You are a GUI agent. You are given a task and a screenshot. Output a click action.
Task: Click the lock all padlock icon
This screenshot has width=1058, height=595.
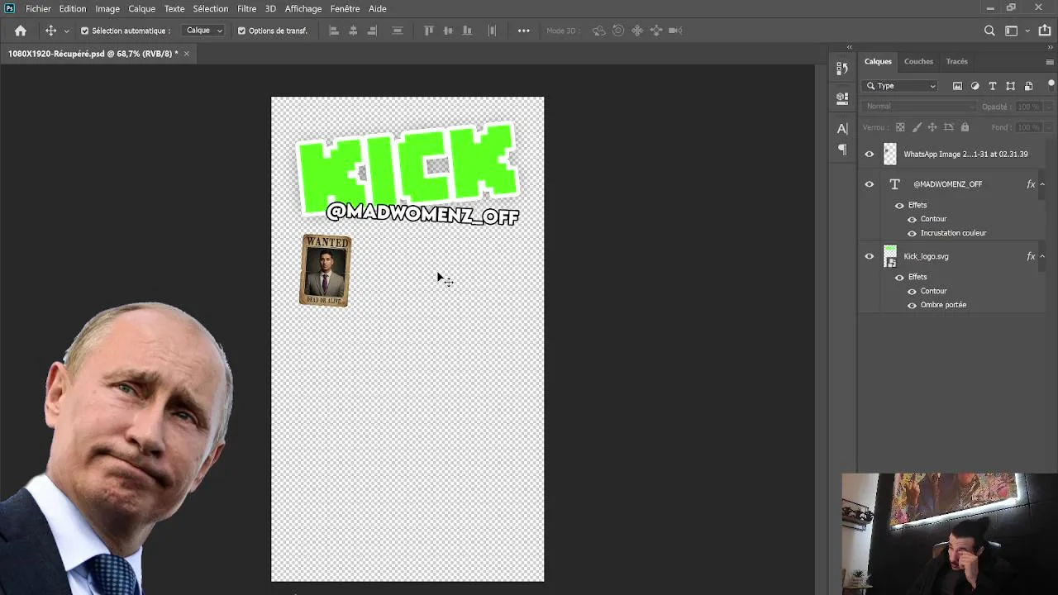tap(965, 127)
